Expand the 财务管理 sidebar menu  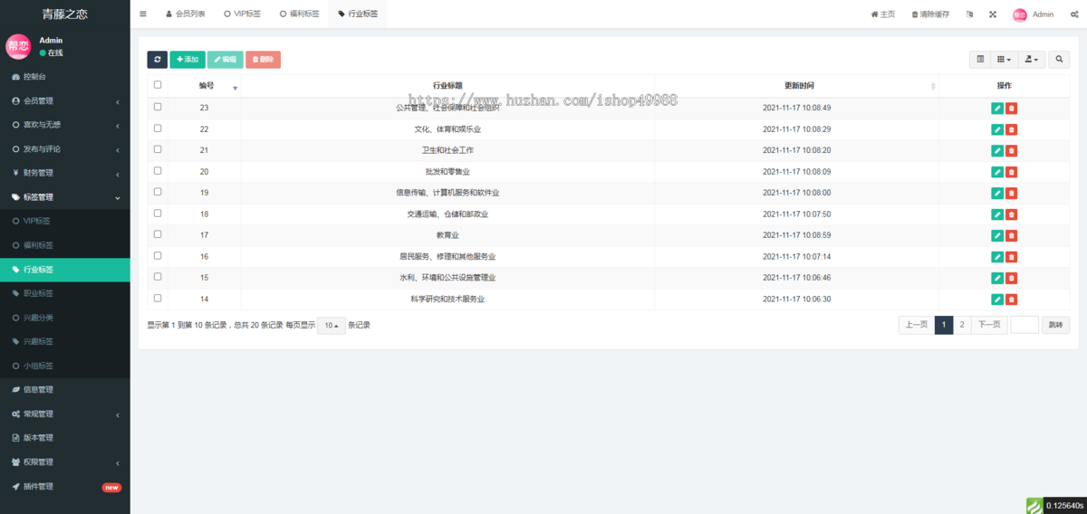65,173
